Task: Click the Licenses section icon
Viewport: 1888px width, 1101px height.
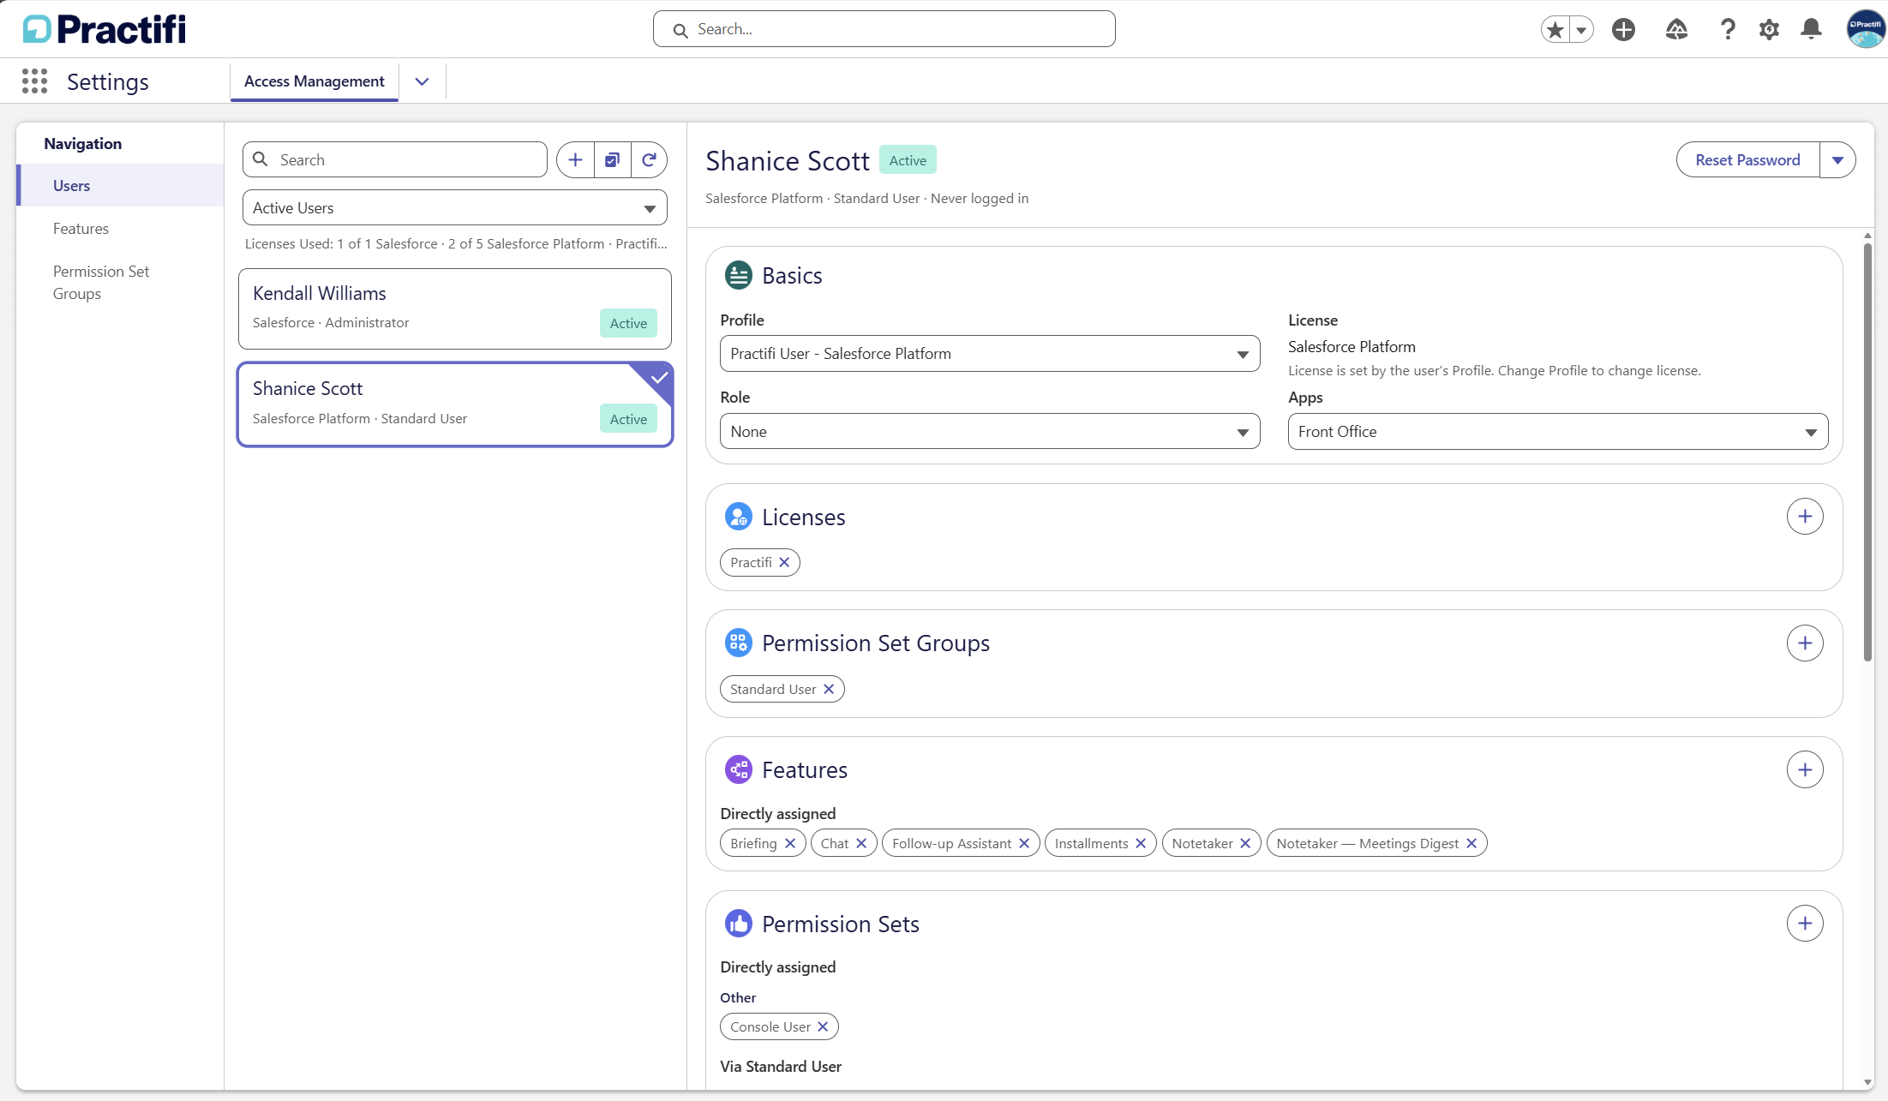Action: point(738,517)
